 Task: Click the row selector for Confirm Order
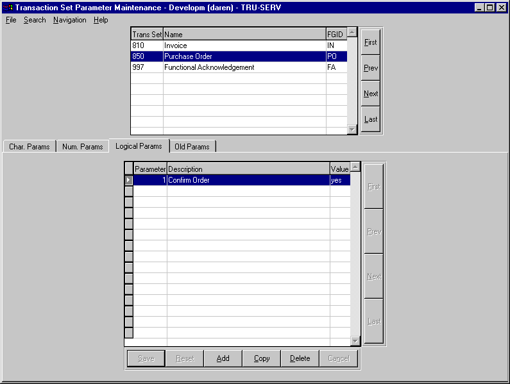[x=128, y=180]
